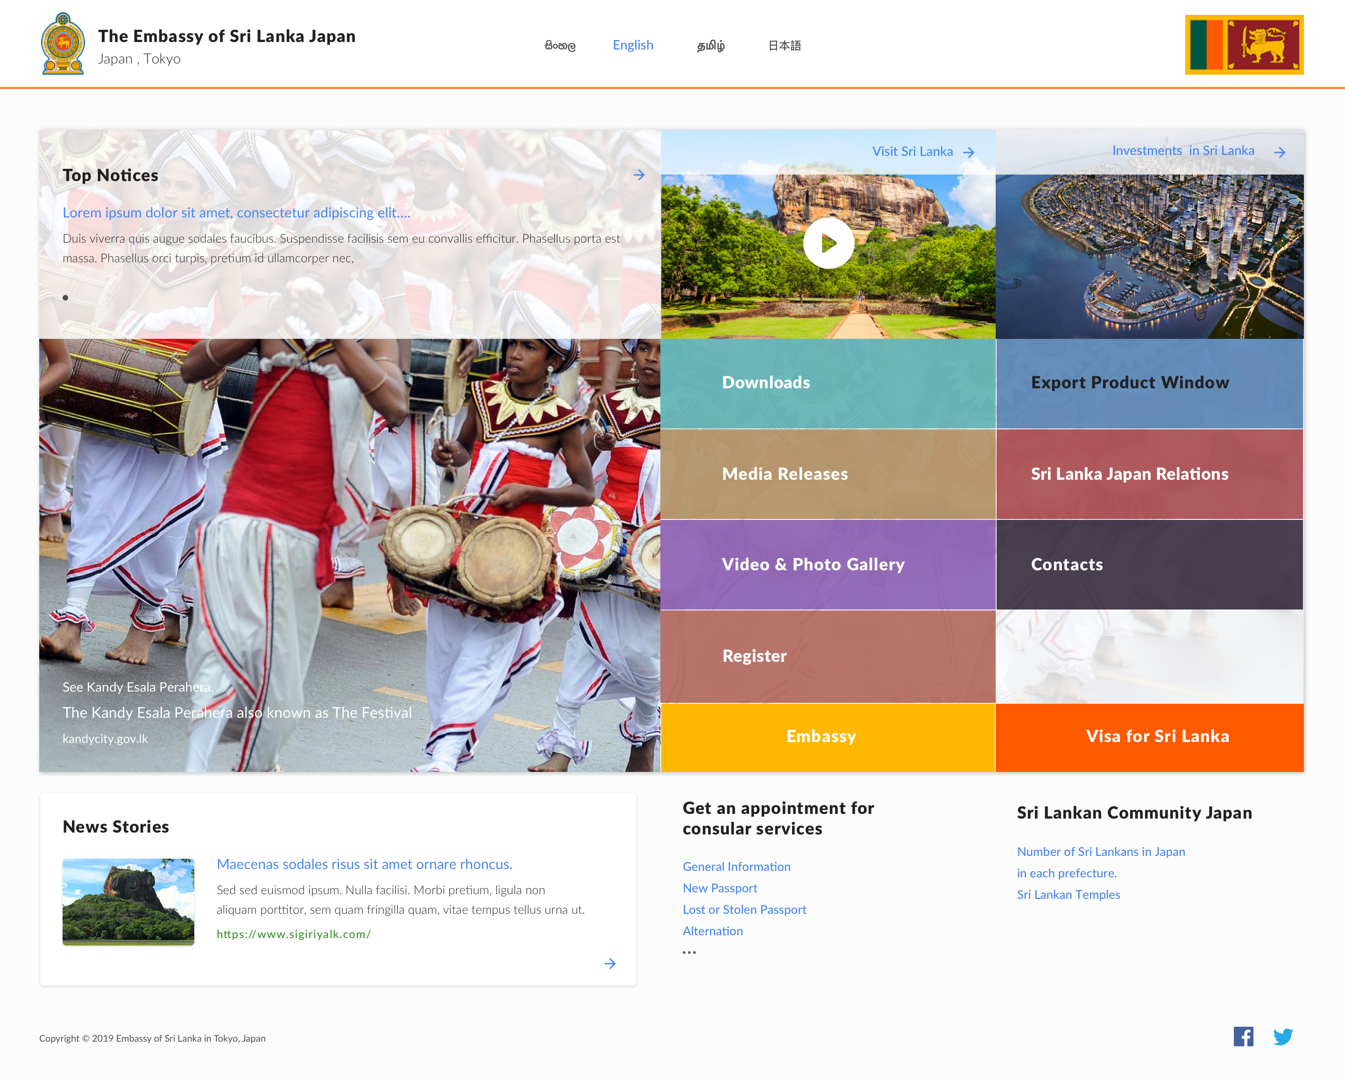Image resolution: width=1345 pixels, height=1079 pixels.
Task: Click the Top Notices arrow icon
Action: coord(639,175)
